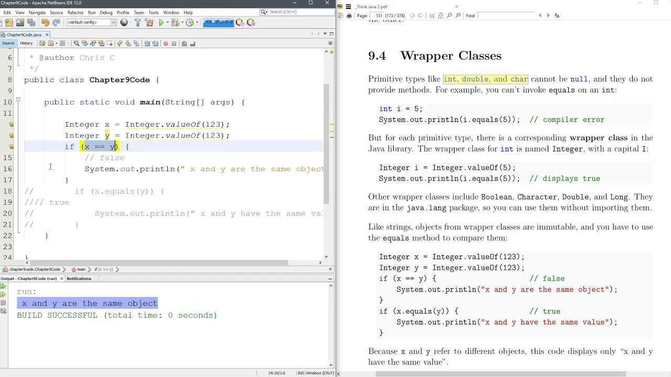The width and height of the screenshot is (671, 377).
Task: Toggle the editor Comment lines icon
Action: click(184, 43)
